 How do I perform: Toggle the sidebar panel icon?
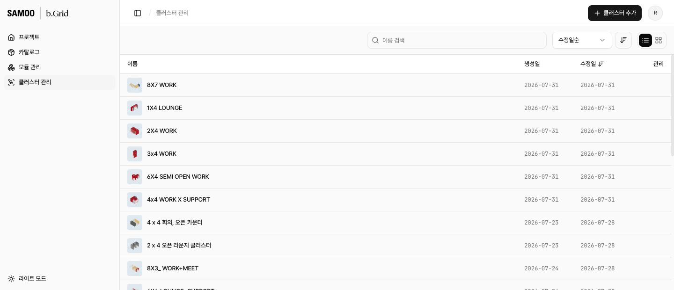pyautogui.click(x=138, y=13)
